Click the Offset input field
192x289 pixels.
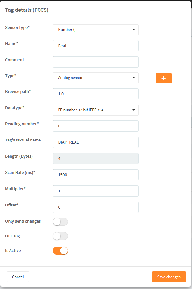click(96, 207)
